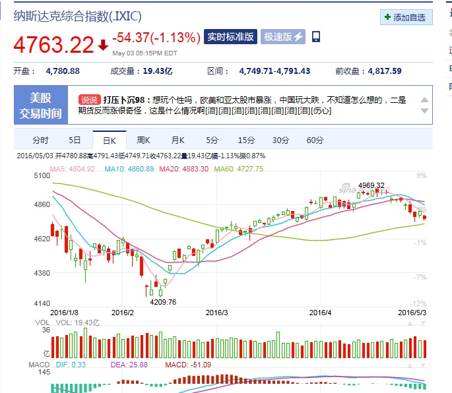Click the 2016/1/8 date axis label
Image resolution: width=452 pixels, height=393 pixels.
tap(64, 313)
